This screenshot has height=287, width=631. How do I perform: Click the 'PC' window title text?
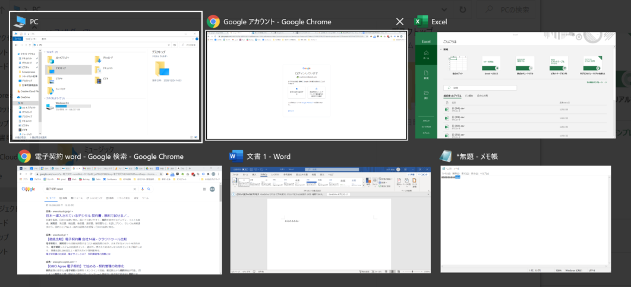pyautogui.click(x=34, y=22)
